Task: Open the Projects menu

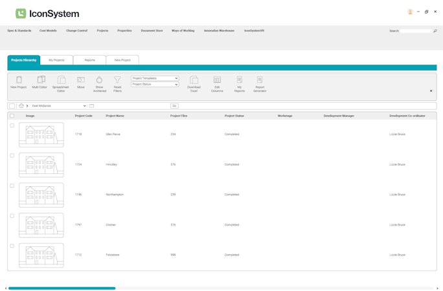Action: click(x=102, y=30)
